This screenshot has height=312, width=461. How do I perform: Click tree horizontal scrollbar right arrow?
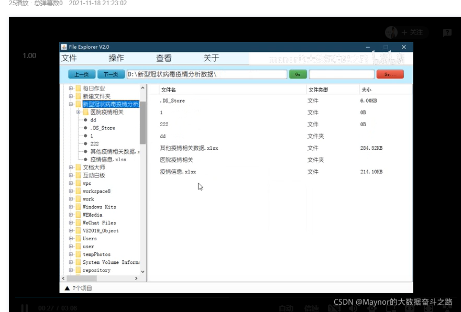136,278
